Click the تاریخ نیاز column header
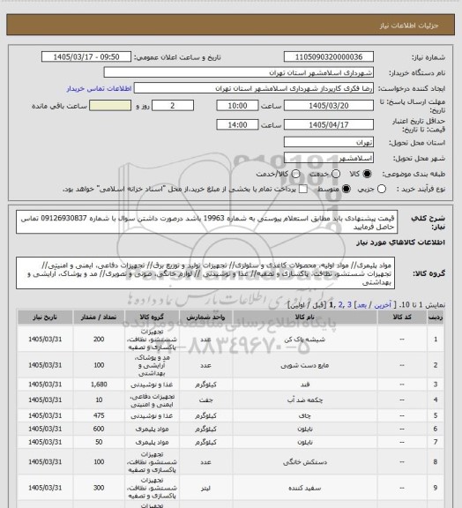Screen dimensions: 462x508 [x=45, y=317]
